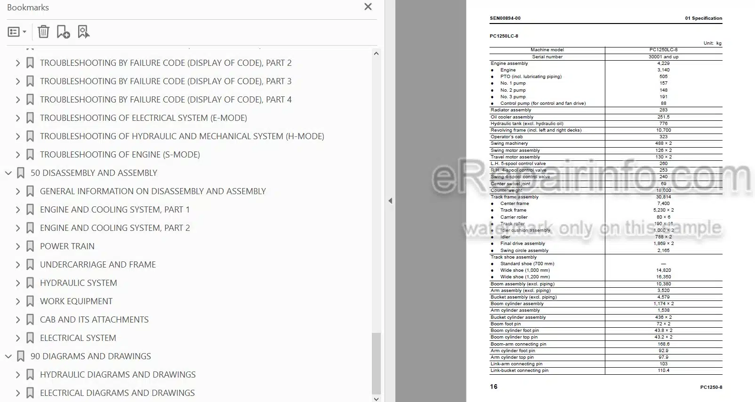
Task: Click the find current bookmark icon
Action: coord(83,32)
